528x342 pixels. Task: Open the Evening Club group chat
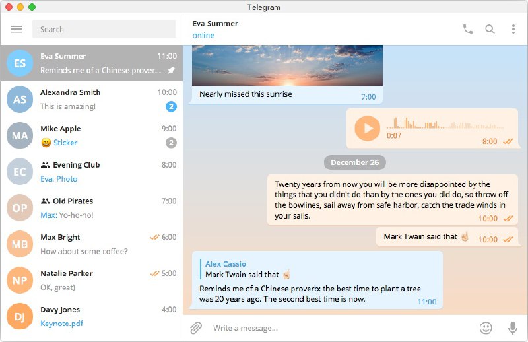pos(92,172)
